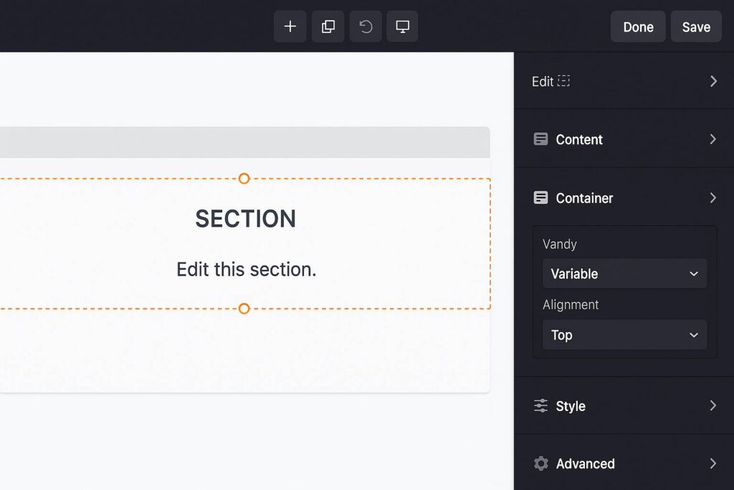The image size is (734, 490).
Task: Expand the Content section chevron
Action: pos(713,139)
